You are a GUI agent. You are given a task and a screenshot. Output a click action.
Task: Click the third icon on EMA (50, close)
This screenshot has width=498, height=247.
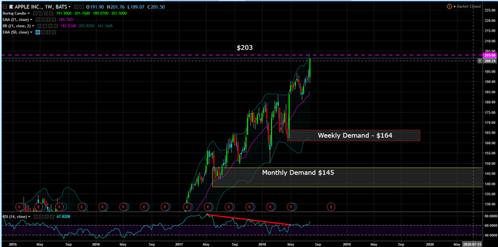[x=48, y=32]
